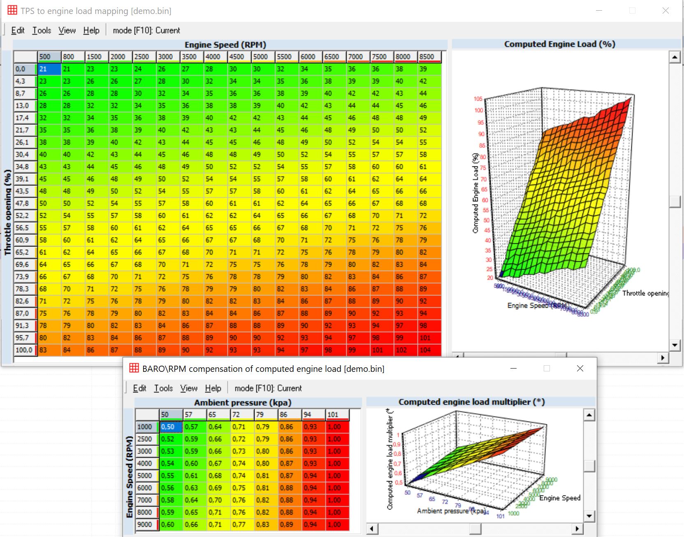The width and height of the screenshot is (684, 537).
Task: Open Help menu in BARO\RPM compensation window
Action: [213, 388]
